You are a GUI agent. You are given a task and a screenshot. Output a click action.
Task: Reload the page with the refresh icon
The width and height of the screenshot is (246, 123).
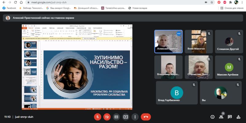[21, 2]
